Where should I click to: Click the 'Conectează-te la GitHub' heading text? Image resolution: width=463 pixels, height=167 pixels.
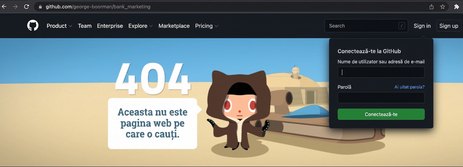(369, 51)
